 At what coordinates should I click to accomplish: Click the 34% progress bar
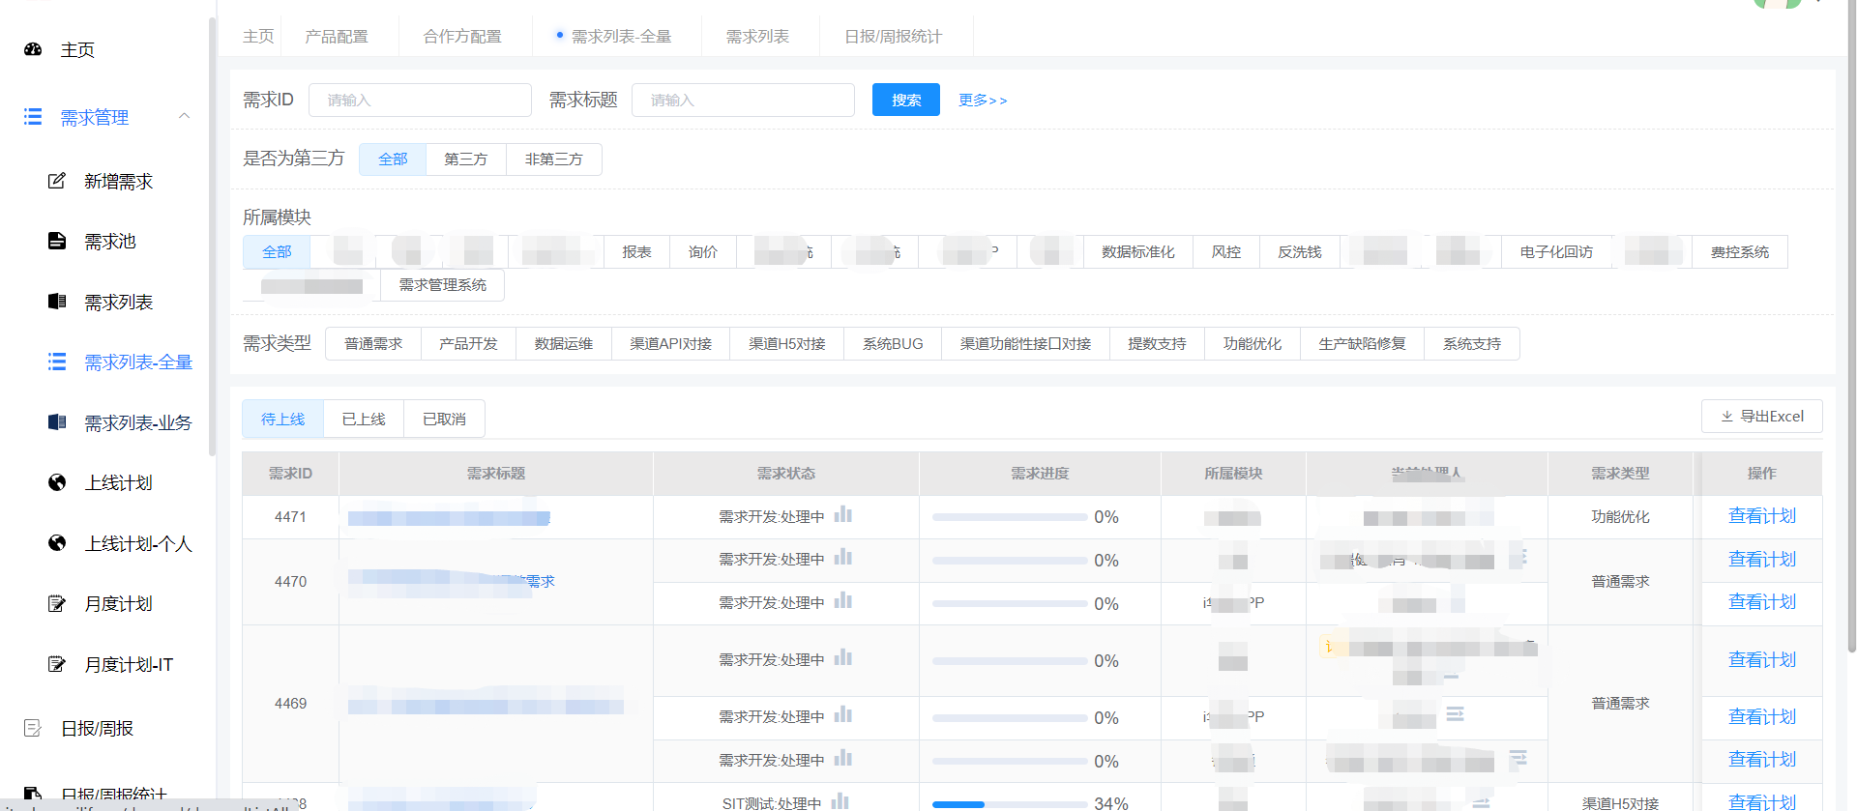[1010, 804]
